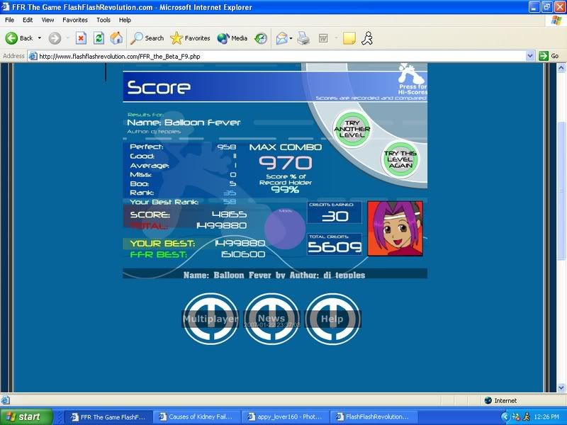Click the FFR Best score 1510600

(x=243, y=254)
